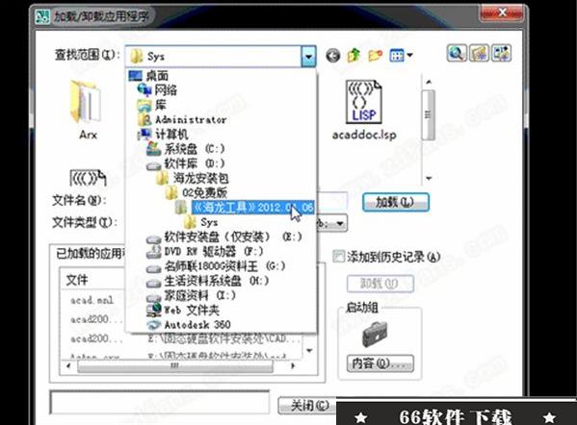Click the Tools icon at top right
Screen dimensions: 577x425
[x=501, y=53]
